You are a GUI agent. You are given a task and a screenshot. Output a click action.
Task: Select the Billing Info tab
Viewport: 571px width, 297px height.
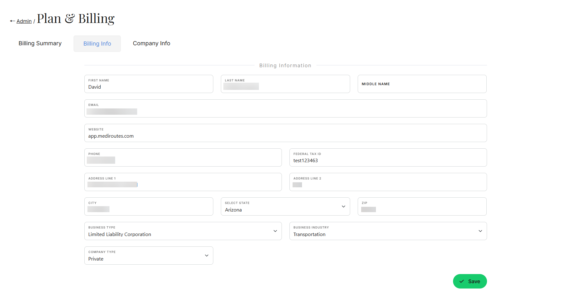tap(97, 44)
